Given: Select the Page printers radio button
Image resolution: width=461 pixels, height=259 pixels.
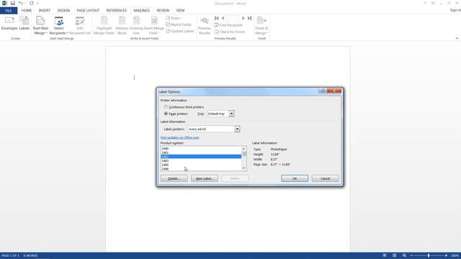Looking at the screenshot, I should click(166, 114).
